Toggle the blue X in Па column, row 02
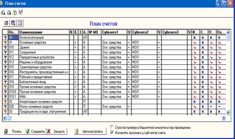 coord(219,102)
